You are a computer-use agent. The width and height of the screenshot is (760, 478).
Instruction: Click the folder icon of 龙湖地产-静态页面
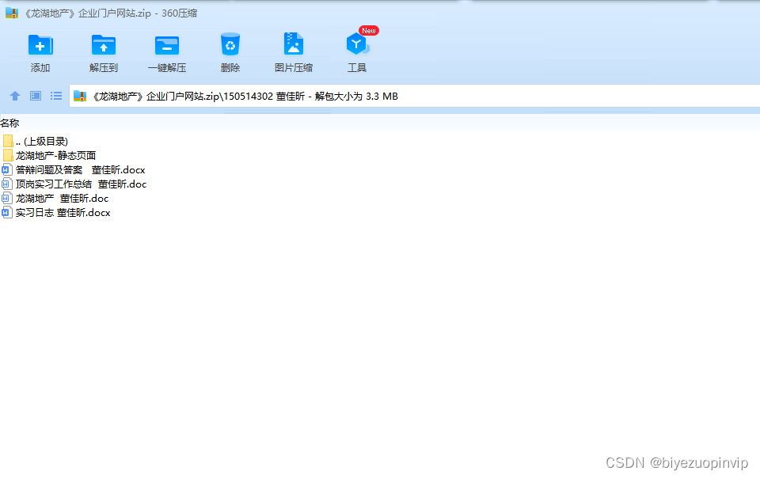tap(8, 155)
